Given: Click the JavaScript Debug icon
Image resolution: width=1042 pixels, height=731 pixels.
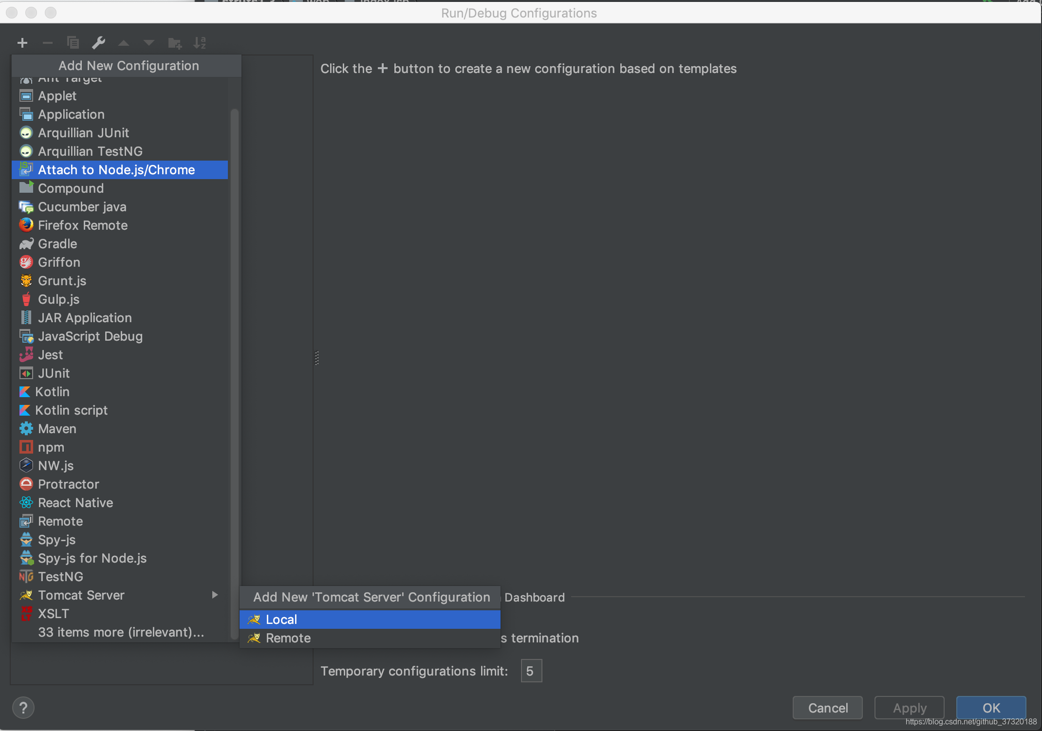Looking at the screenshot, I should coord(26,336).
